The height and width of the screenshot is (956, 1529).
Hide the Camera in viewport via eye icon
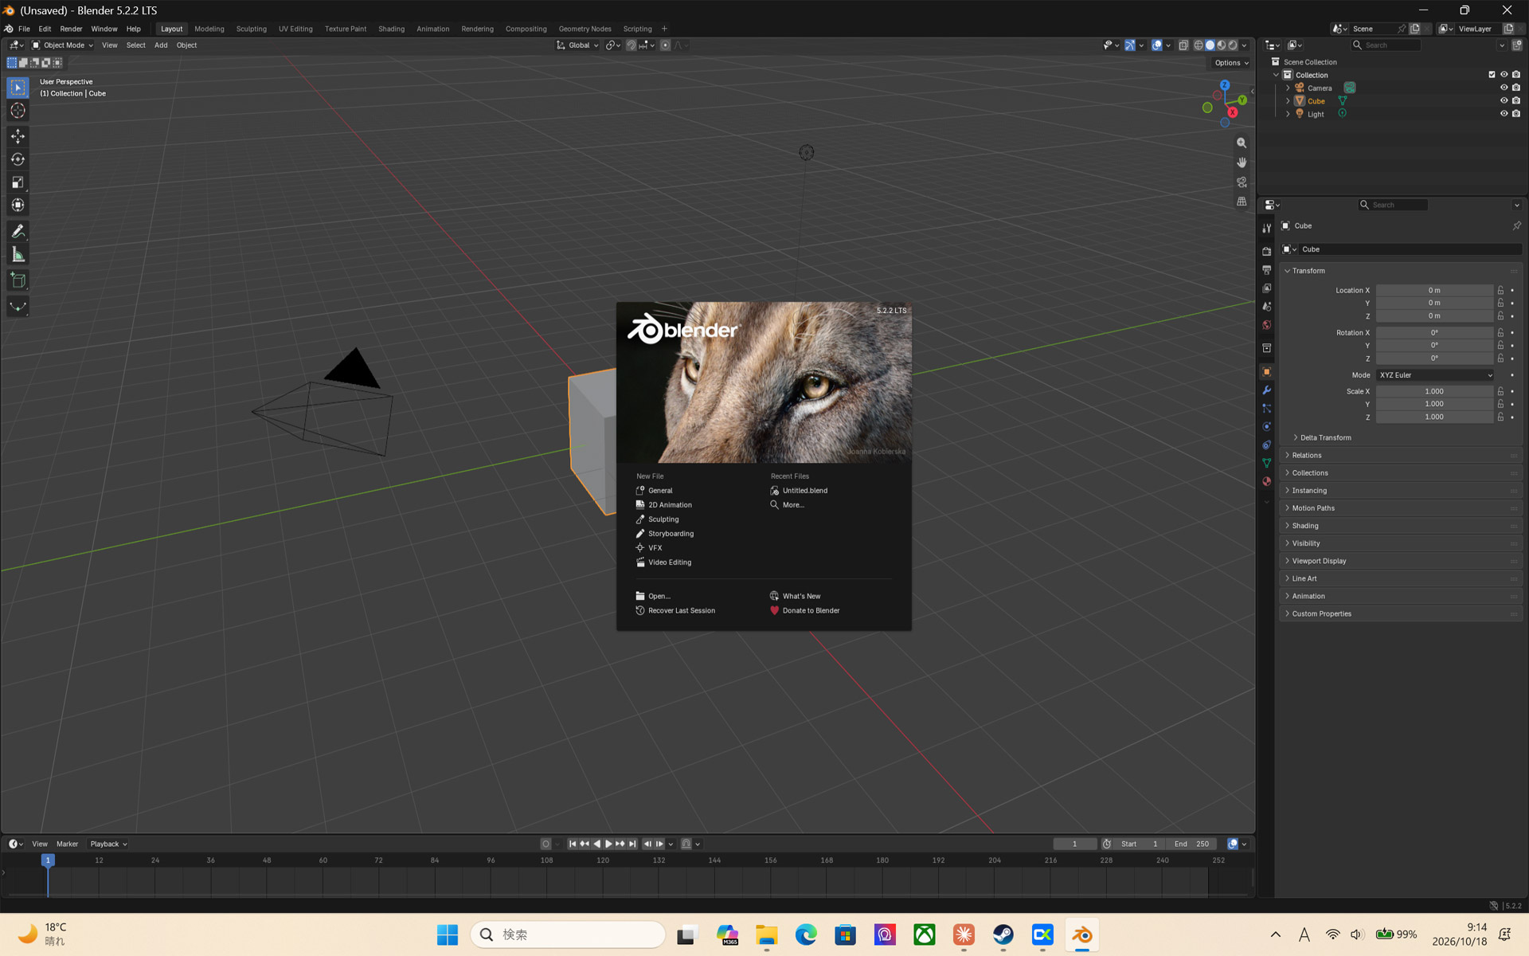(1504, 88)
